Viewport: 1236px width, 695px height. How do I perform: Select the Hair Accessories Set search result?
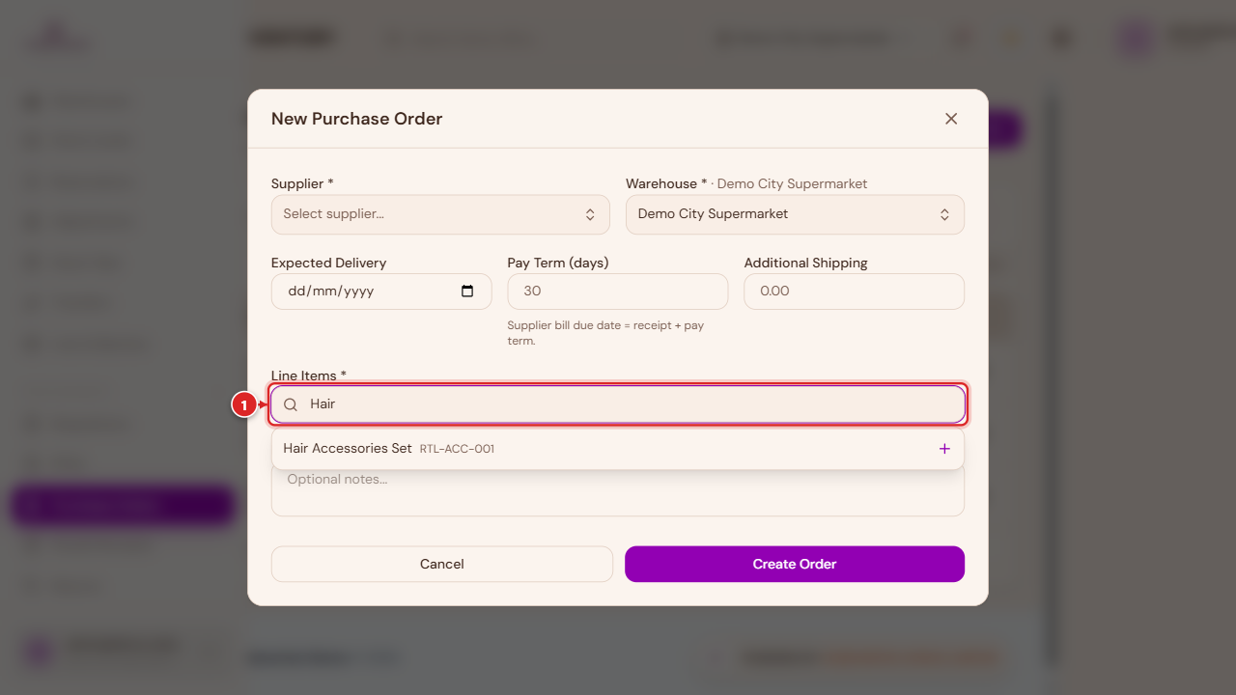pyautogui.click(x=618, y=449)
